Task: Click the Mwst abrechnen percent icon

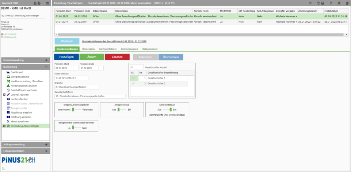Action: tap(8, 121)
